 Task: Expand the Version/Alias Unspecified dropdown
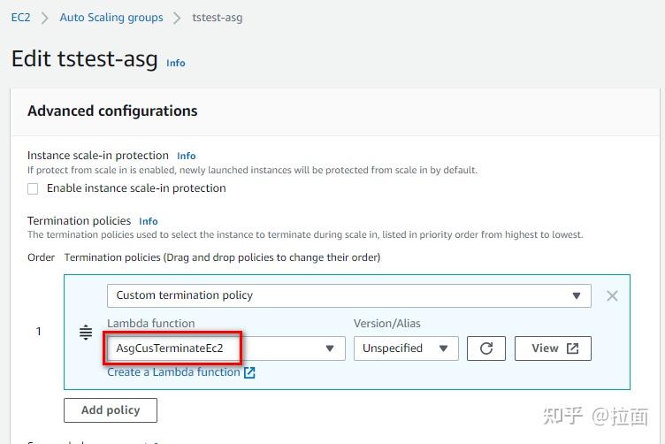point(406,348)
